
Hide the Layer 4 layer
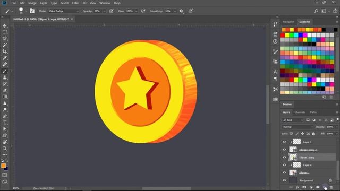(x=284, y=165)
